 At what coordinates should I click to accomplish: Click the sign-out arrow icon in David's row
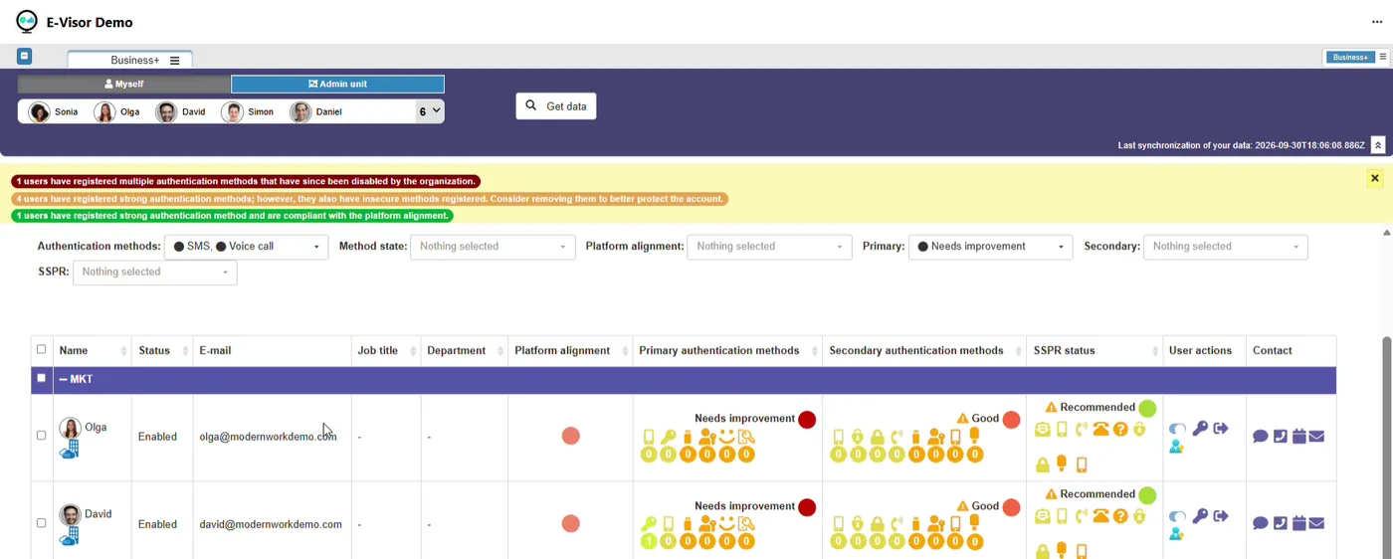[x=1221, y=516]
